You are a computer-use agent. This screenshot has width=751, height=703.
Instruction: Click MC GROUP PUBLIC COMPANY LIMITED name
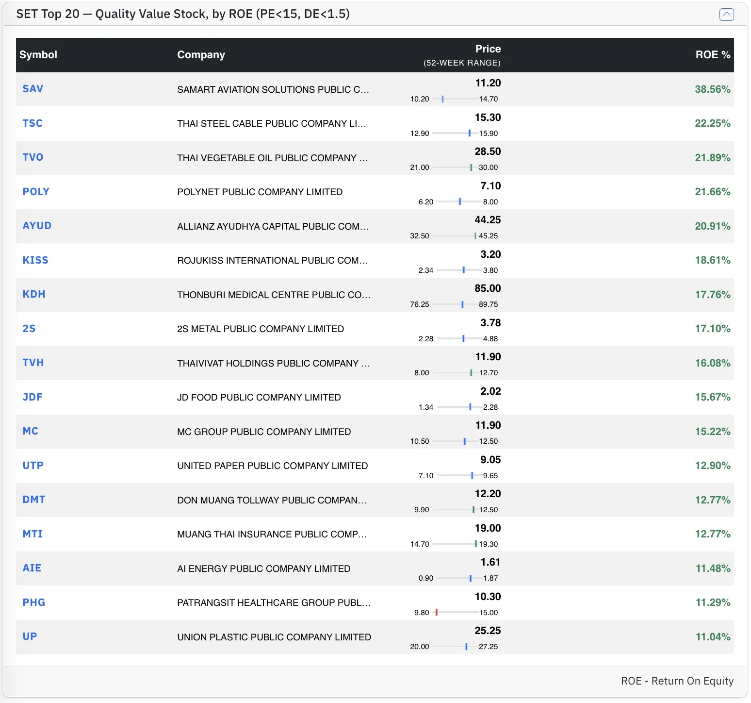click(x=264, y=432)
